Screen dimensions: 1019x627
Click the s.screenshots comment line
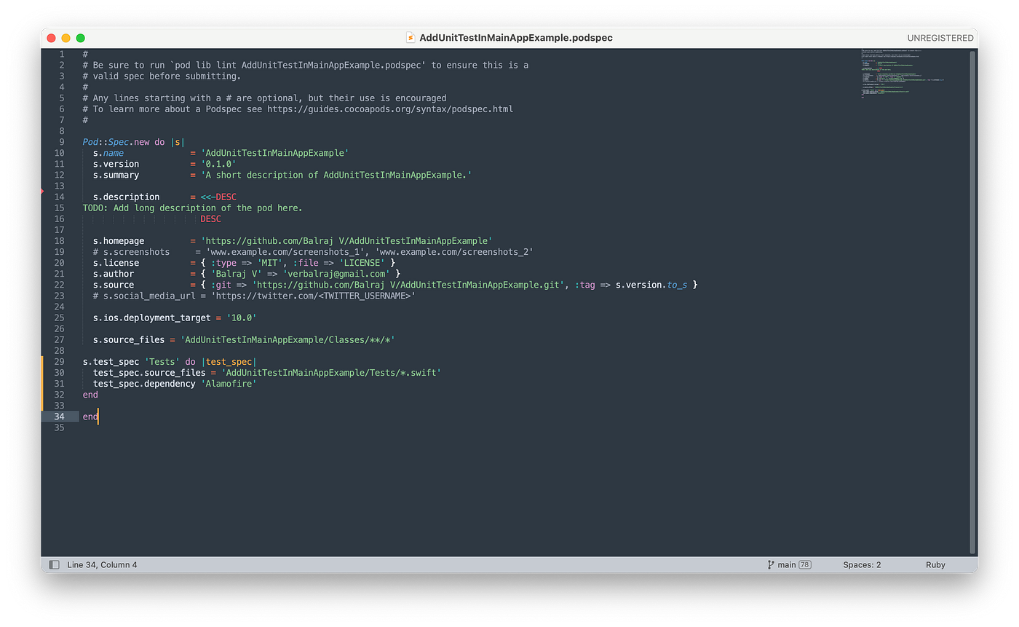(x=313, y=252)
